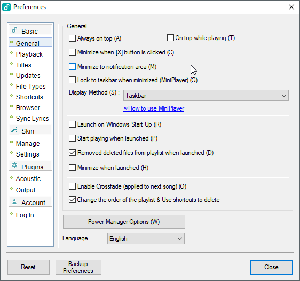Open the Shortcuts preferences page
This screenshot has height=281, width=300.
pyautogui.click(x=29, y=97)
